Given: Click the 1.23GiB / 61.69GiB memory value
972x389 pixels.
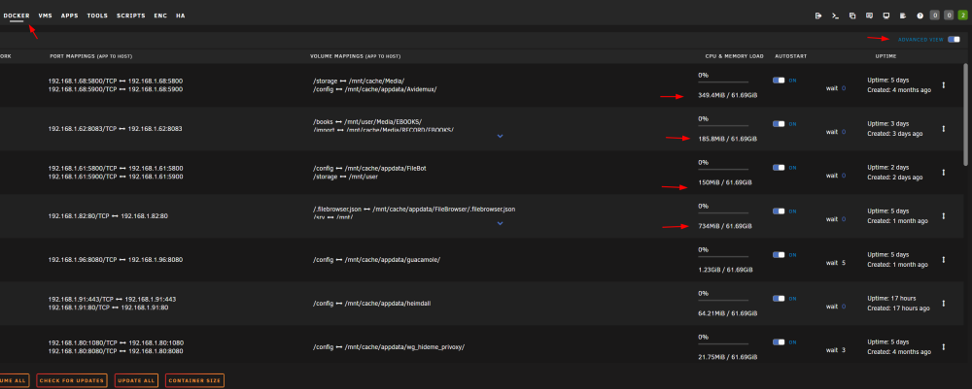Looking at the screenshot, I should click(725, 270).
